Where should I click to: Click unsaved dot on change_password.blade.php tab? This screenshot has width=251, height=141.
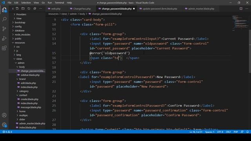coord(134,9)
